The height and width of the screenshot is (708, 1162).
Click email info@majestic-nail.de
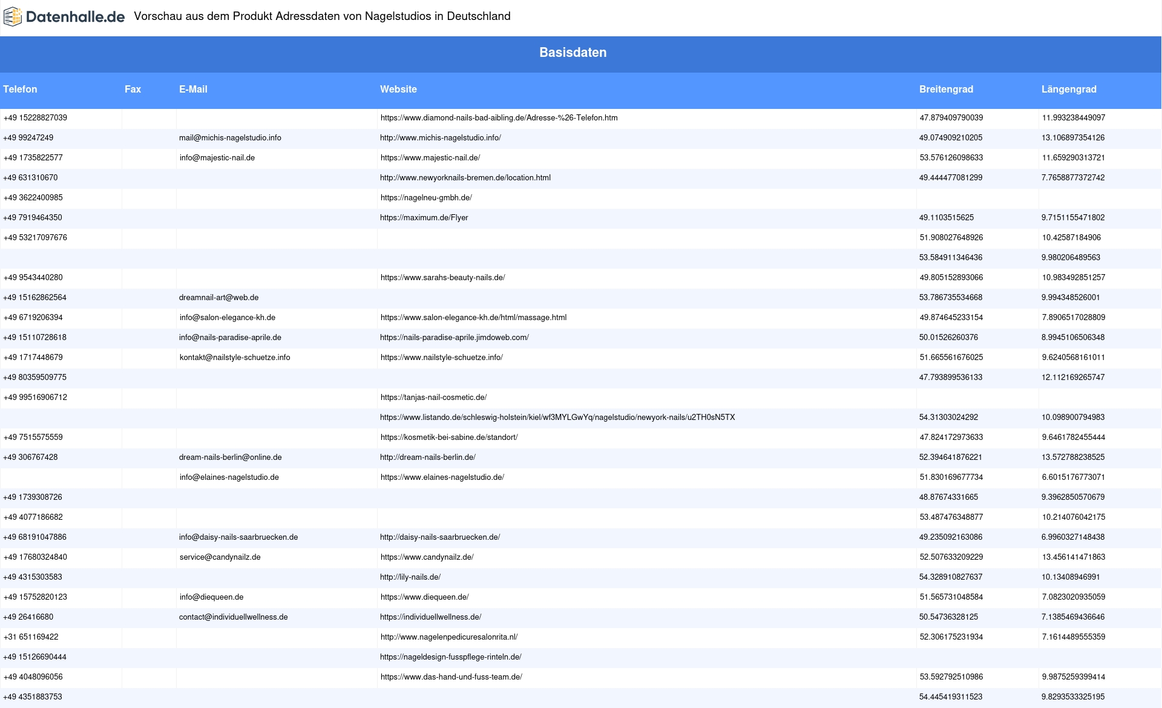click(217, 158)
